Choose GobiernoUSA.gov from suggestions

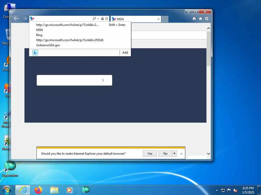pos(80,45)
